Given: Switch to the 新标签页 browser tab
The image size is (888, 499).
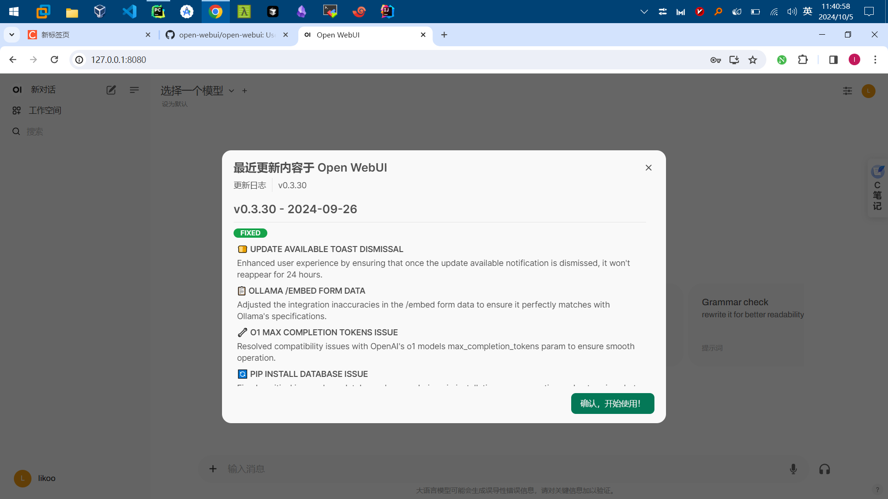Looking at the screenshot, I should tap(88, 35).
